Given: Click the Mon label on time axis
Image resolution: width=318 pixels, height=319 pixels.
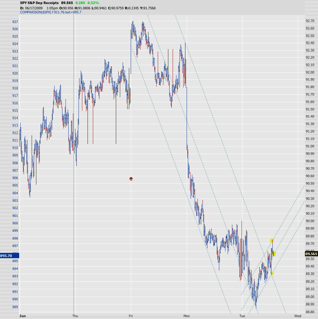Looking at the screenshot, I should pyautogui.click(x=187, y=316).
